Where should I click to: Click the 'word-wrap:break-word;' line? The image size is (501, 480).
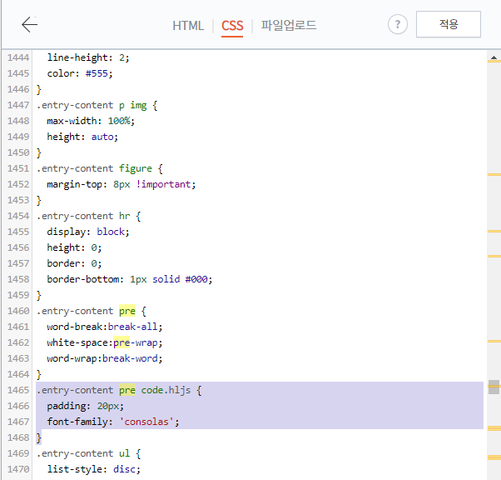105,358
